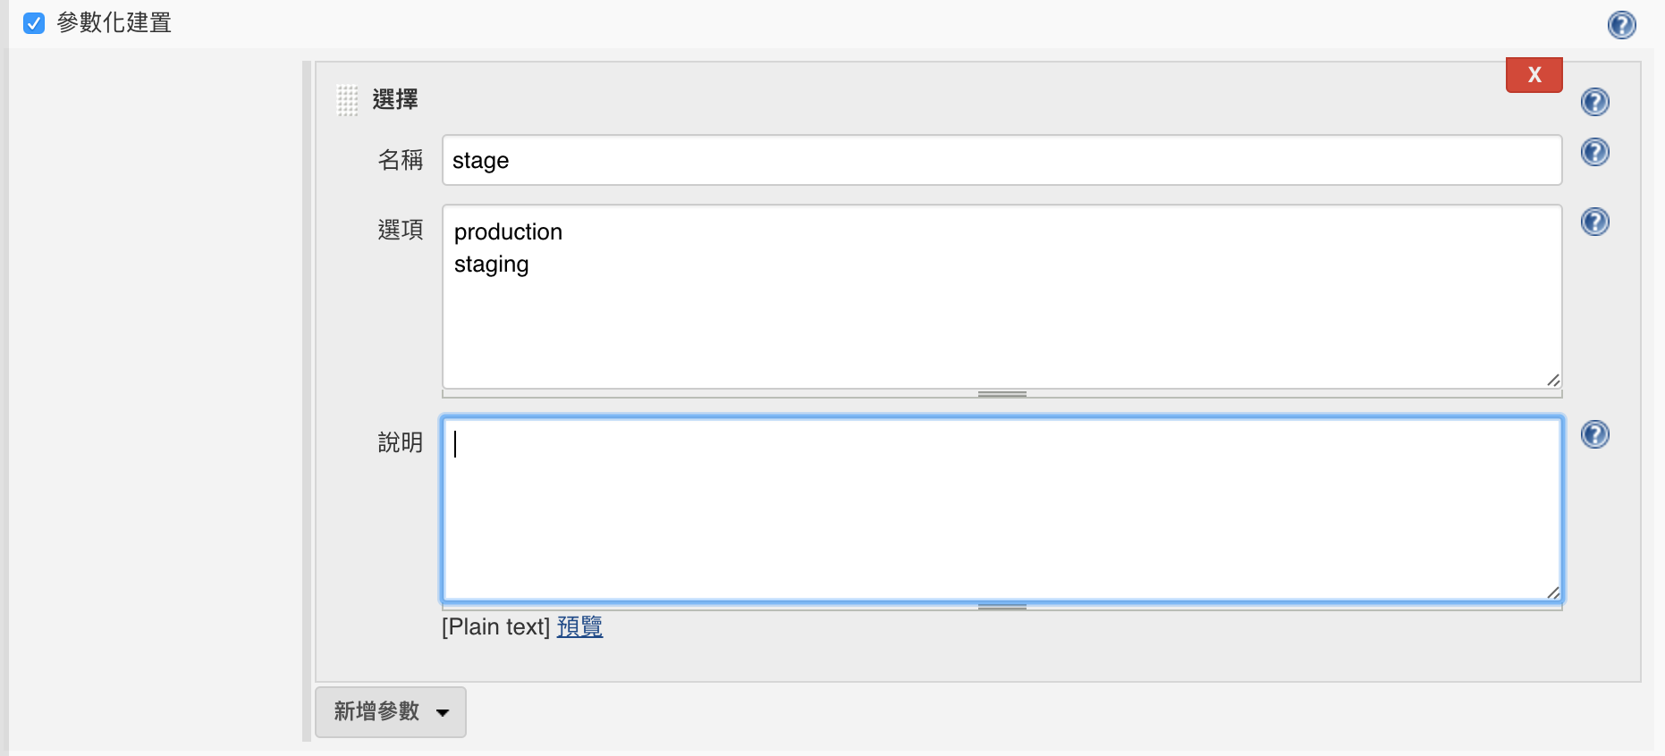
Task: Click the resize bar below 說明 textarea
Action: [x=1002, y=607]
